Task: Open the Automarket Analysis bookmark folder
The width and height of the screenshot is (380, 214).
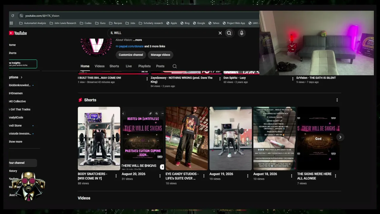Action: [32, 23]
